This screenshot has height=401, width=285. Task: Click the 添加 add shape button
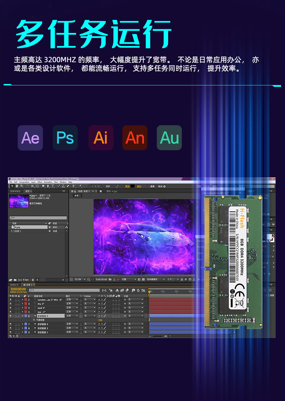pos(162,186)
